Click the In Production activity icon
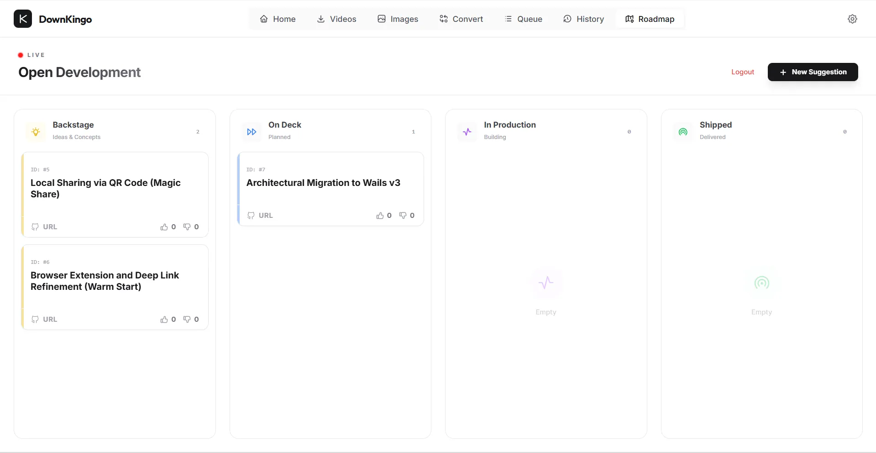 click(467, 131)
